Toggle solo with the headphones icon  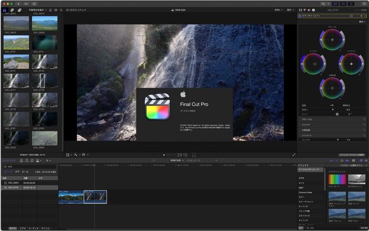coord(342,161)
